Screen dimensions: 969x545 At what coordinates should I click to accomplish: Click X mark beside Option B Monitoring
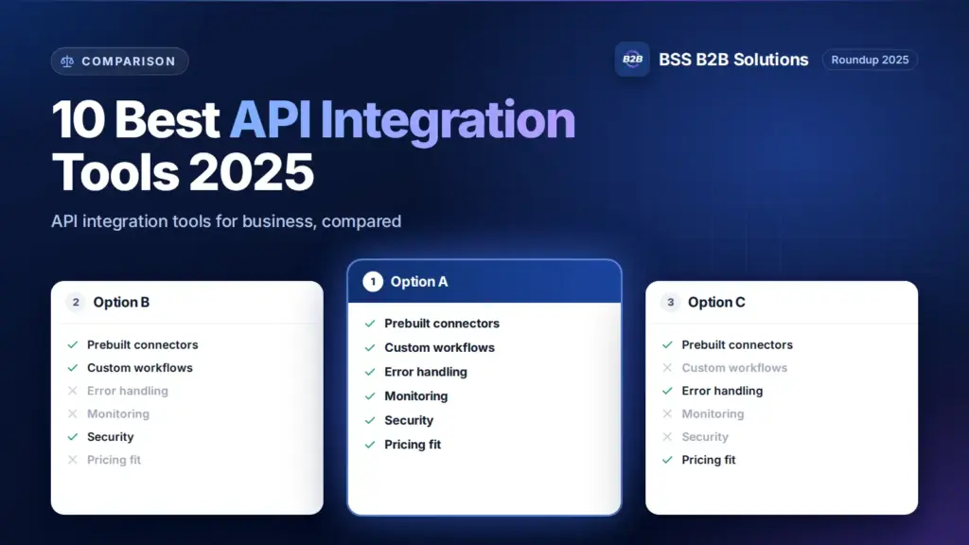point(73,414)
